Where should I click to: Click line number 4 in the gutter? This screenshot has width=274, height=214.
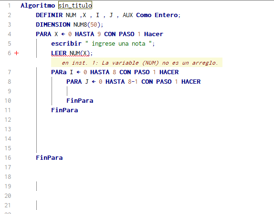[x=10, y=34]
